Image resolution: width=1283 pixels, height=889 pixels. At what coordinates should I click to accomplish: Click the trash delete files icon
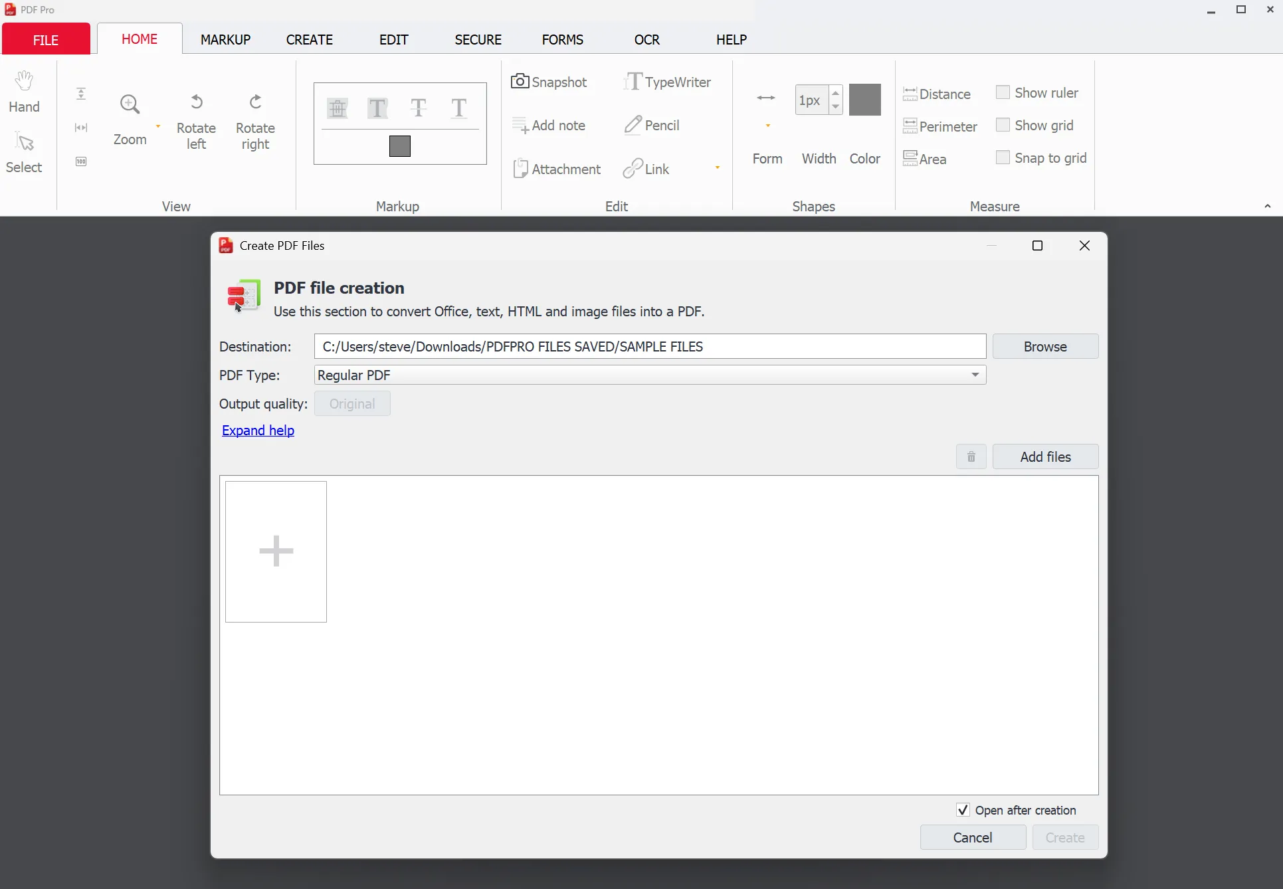coord(971,456)
